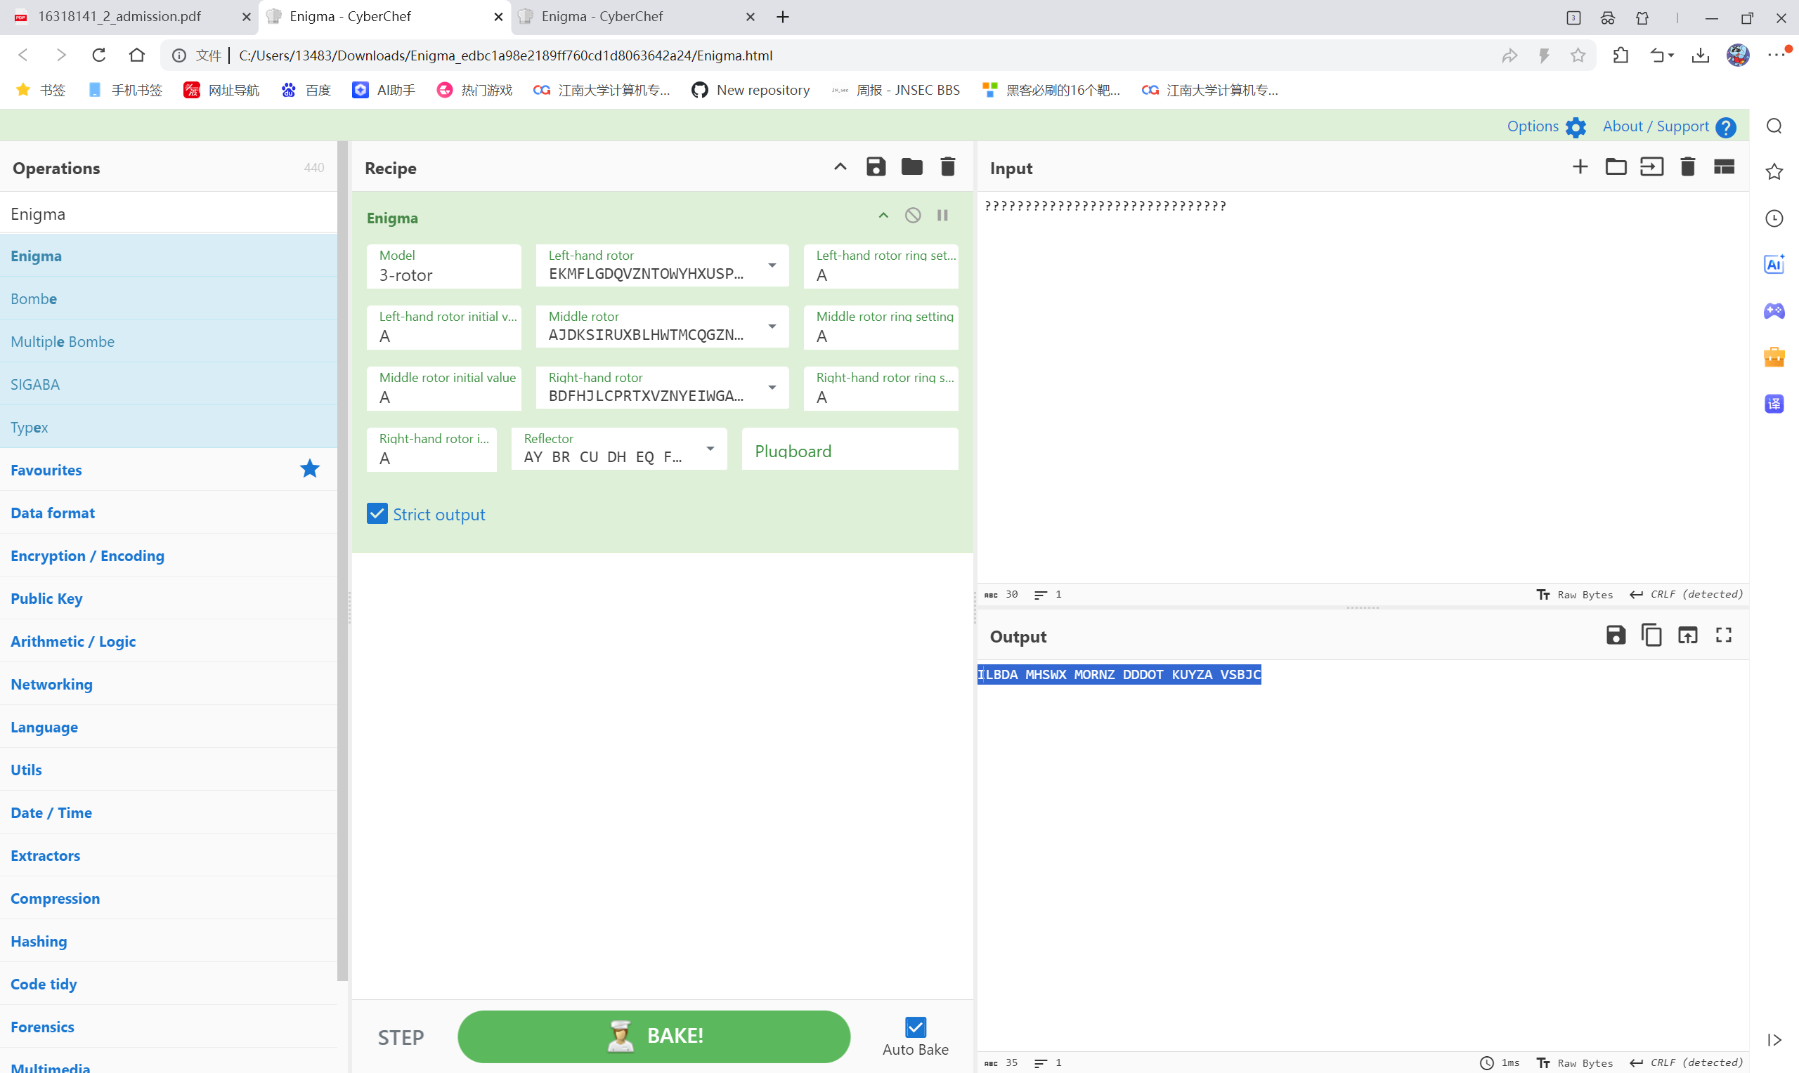Viewport: 1799px width, 1073px height.
Task: Click the disable Enigma operation icon
Action: click(x=913, y=216)
